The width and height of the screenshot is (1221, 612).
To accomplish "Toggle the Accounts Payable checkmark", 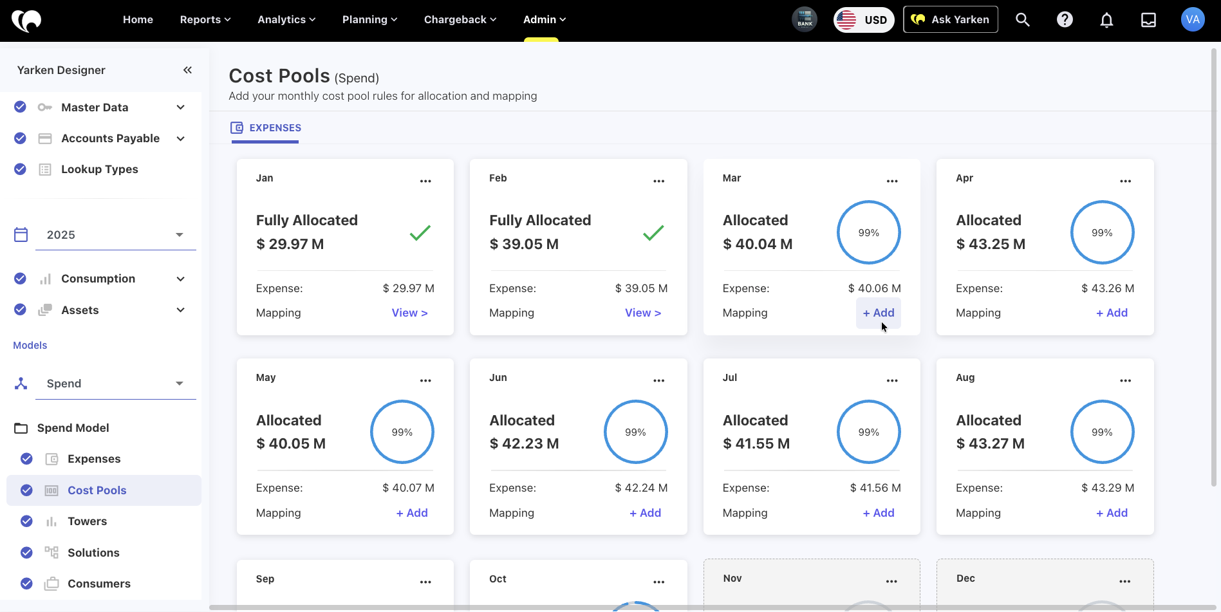I will click(x=21, y=138).
